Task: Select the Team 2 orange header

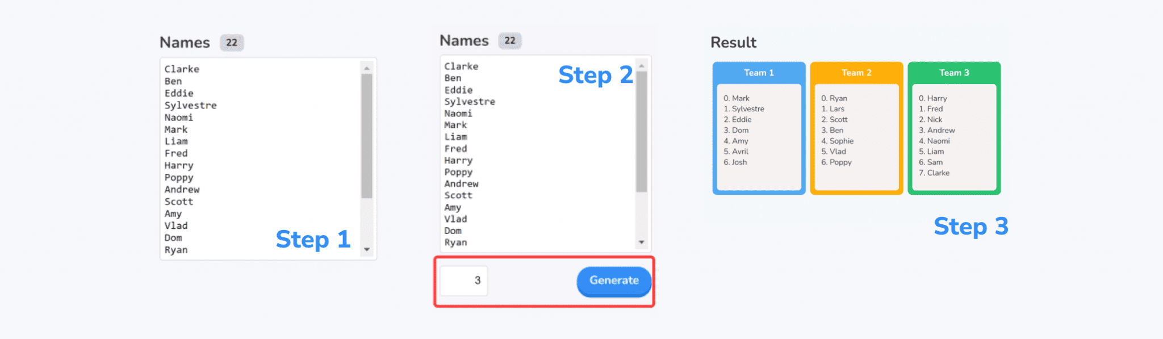Action: click(856, 73)
